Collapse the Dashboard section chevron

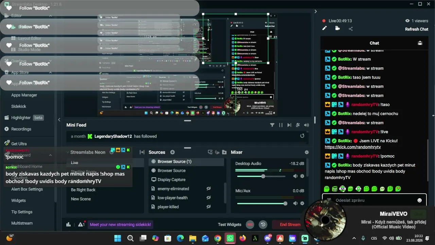click(x=50, y=155)
